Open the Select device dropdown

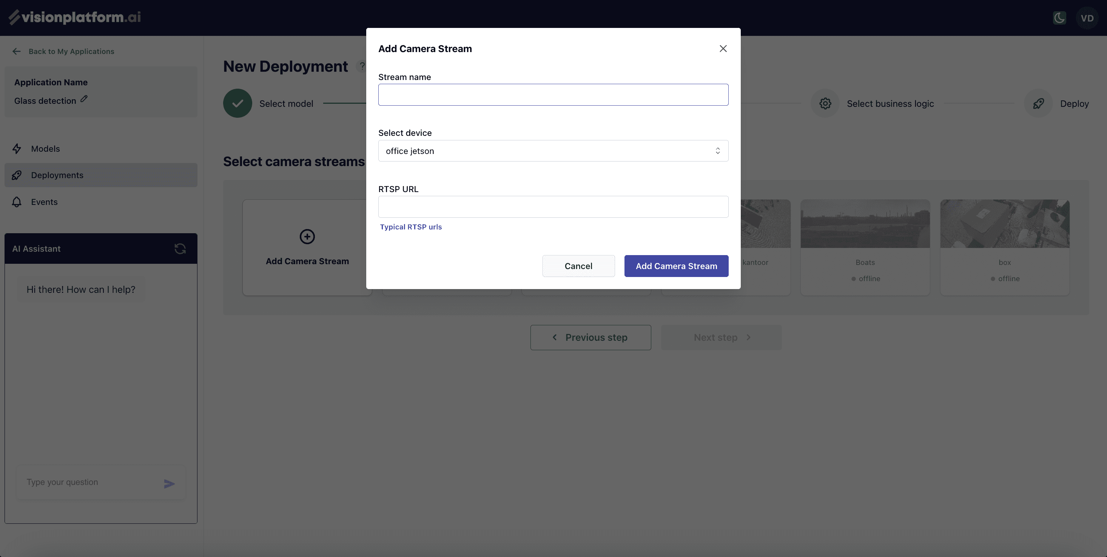point(553,151)
